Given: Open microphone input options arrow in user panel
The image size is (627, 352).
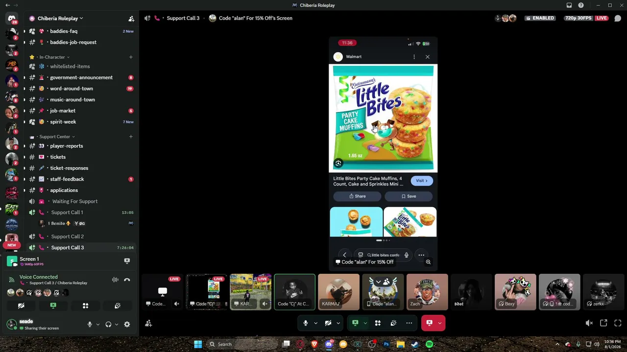Looking at the screenshot, I should coord(98,324).
